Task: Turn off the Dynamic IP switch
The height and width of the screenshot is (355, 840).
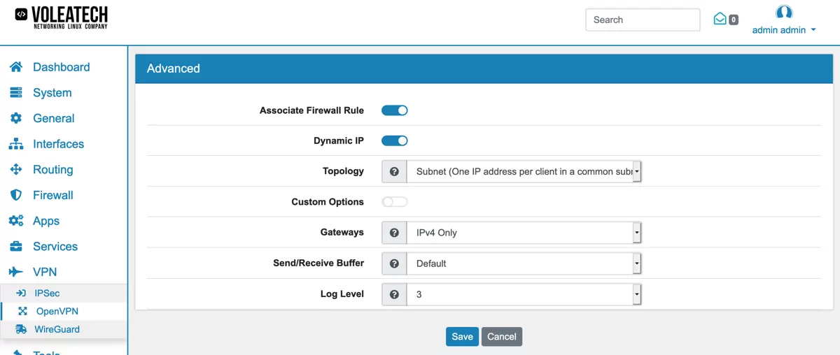Action: (395, 140)
